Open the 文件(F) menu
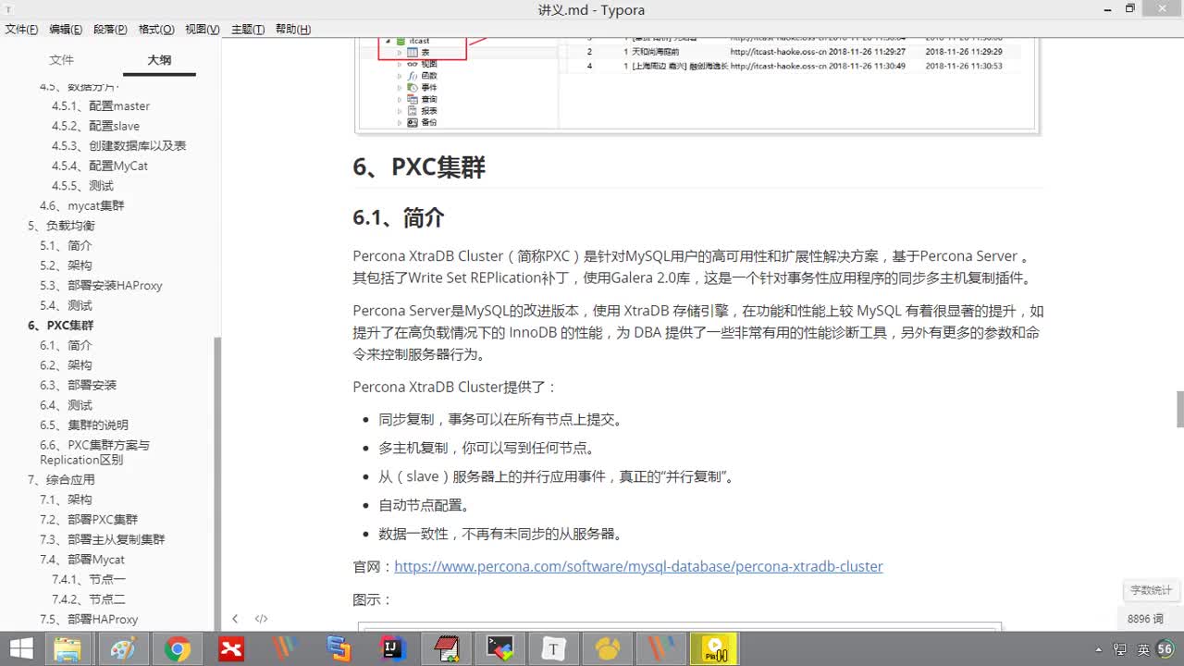Image resolution: width=1184 pixels, height=666 pixels. [21, 29]
